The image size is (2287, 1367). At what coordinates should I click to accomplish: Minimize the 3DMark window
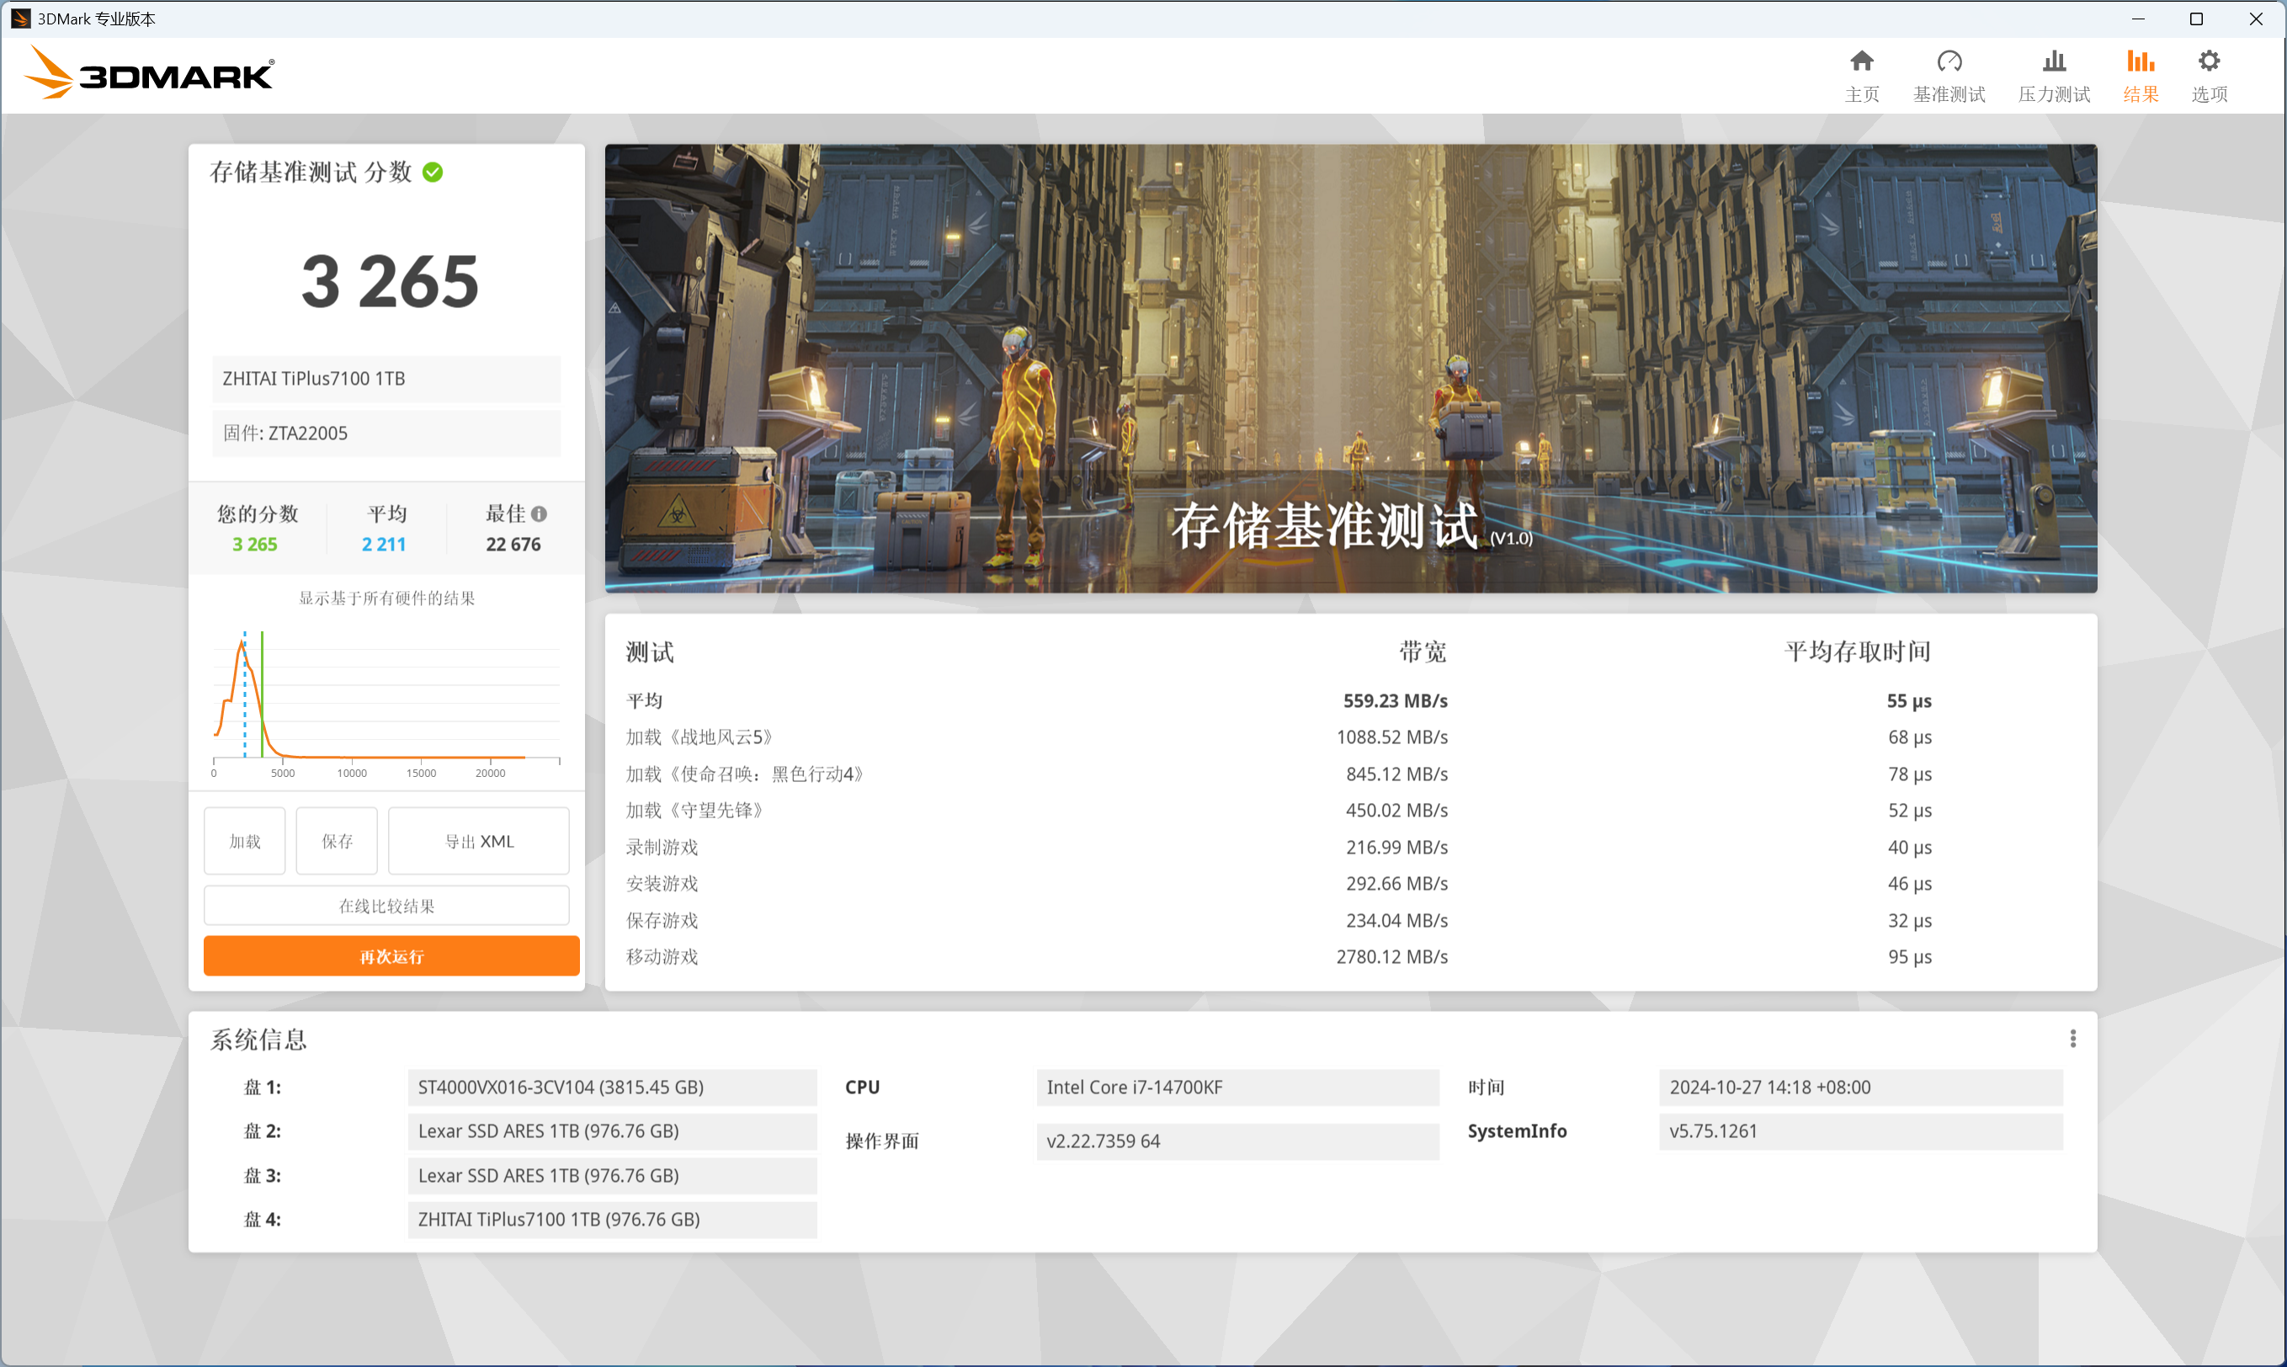pos(2138,19)
